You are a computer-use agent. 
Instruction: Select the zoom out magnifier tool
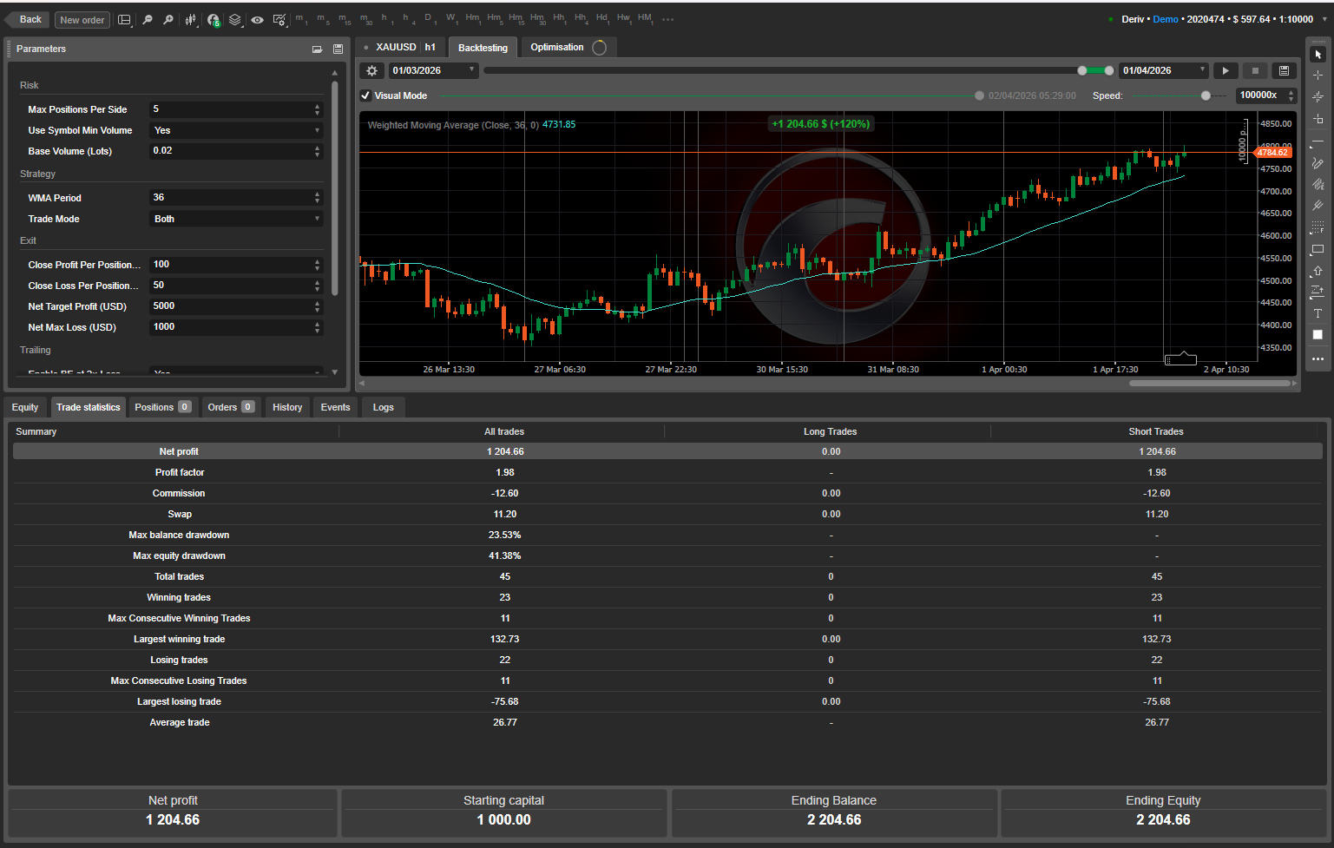tap(147, 19)
